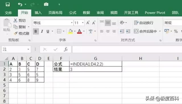The image size is (182, 104).
Task: Toggle middle align icon
Action: [x=108, y=23]
